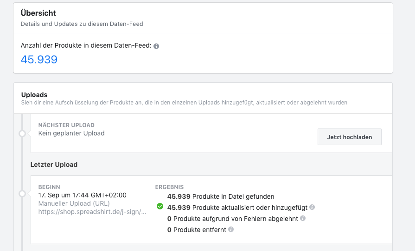Click the info icon beside the product count label
Screen dimensions: 415x251
click(156, 46)
